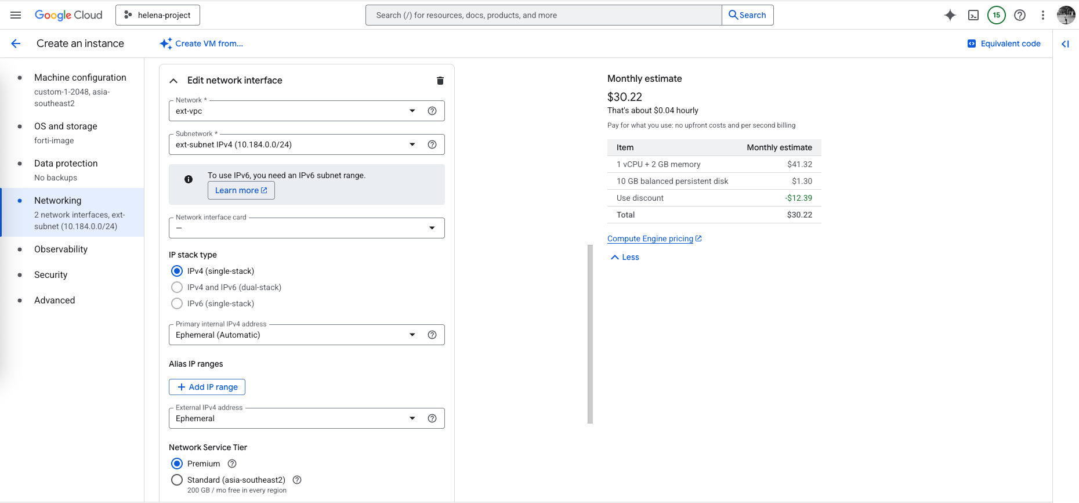Open help icon next to Subnetwork field

tap(432, 144)
